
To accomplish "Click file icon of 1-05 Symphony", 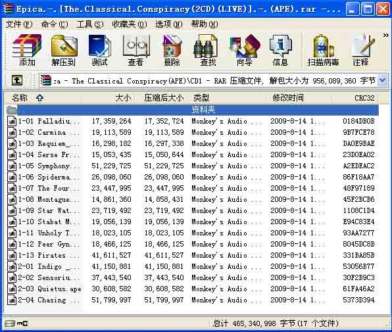I will coord(12,166).
